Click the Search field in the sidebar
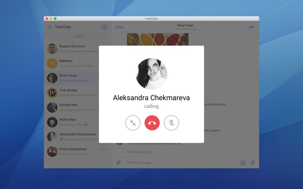 pyautogui.click(x=77, y=36)
